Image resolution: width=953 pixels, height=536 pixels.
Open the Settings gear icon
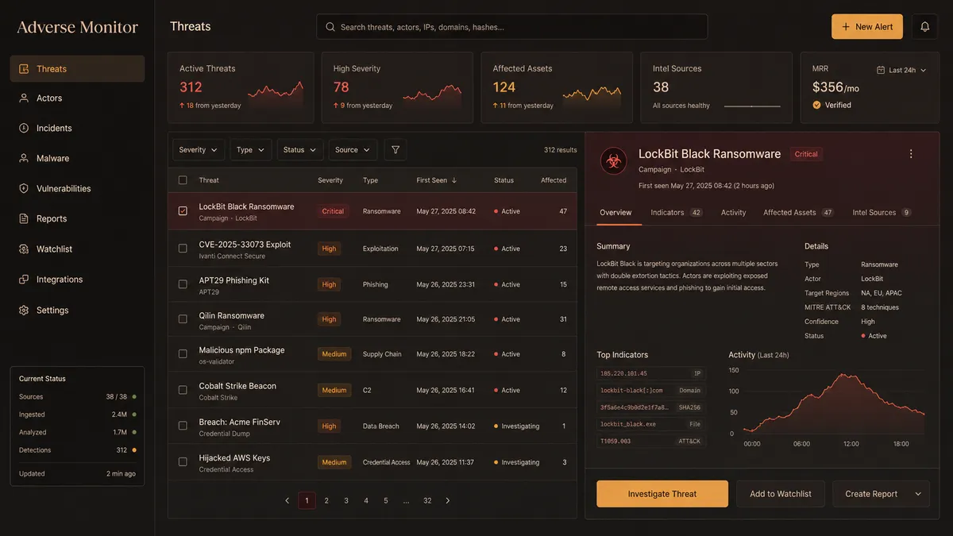point(24,310)
